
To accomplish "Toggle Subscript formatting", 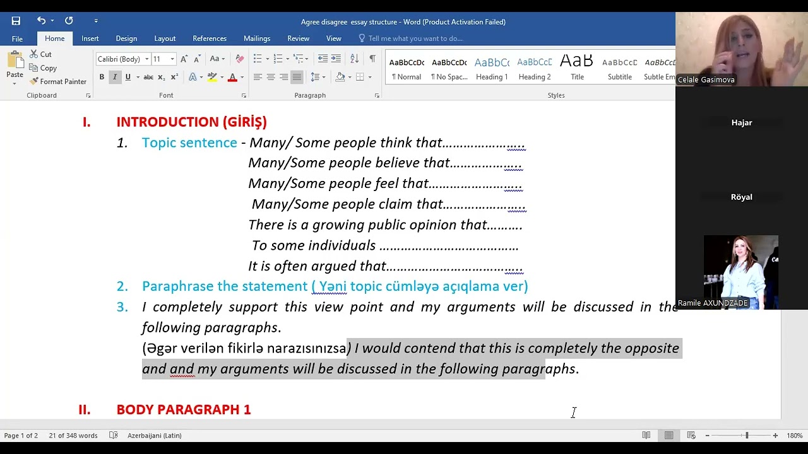I will pyautogui.click(x=161, y=77).
